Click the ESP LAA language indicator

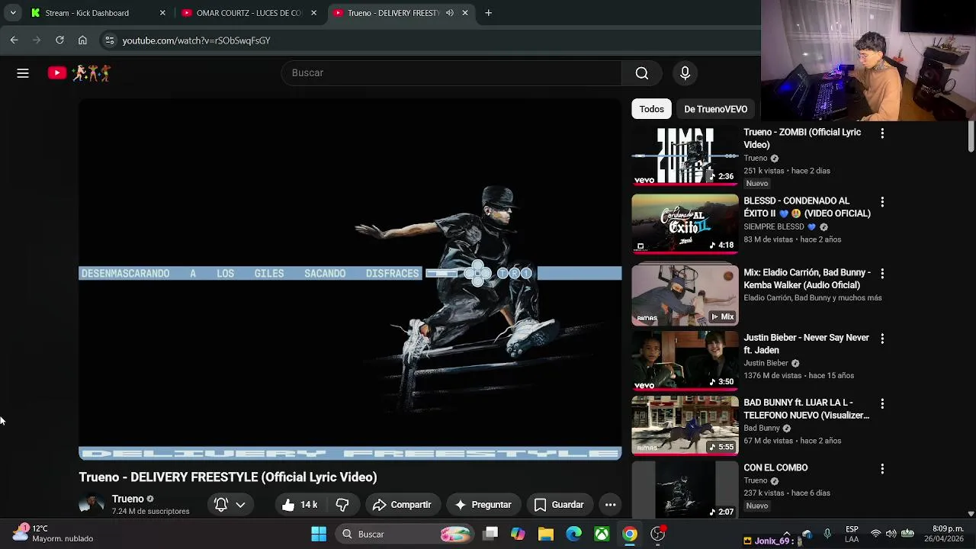tap(852, 534)
